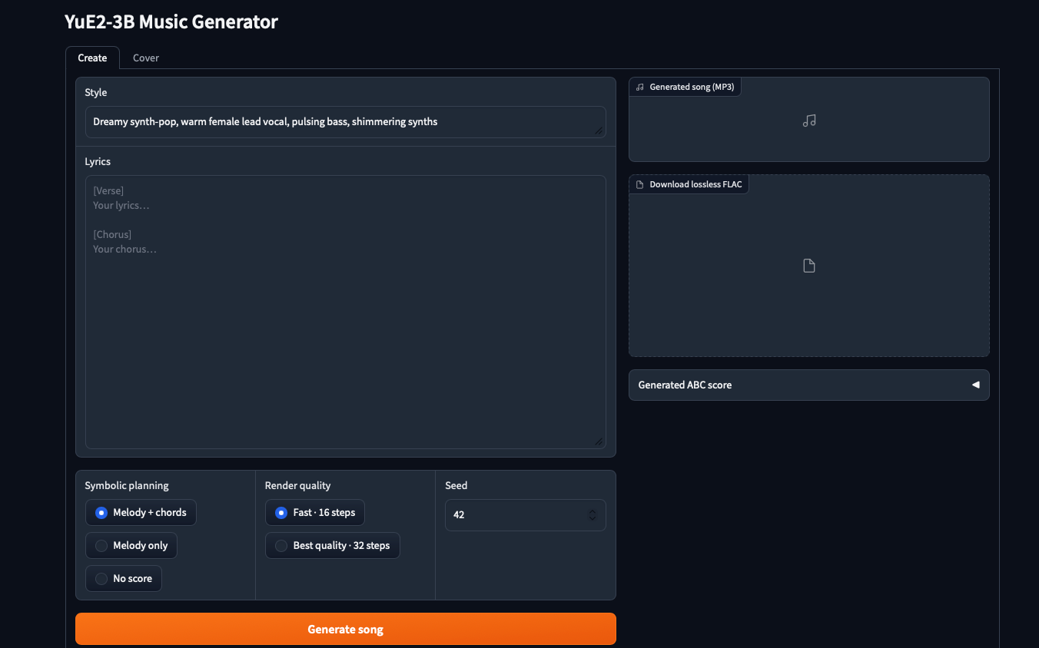The image size is (1039, 648).
Task: Click the small file icon beside Download lossless FLAC label
Action: coord(640,185)
